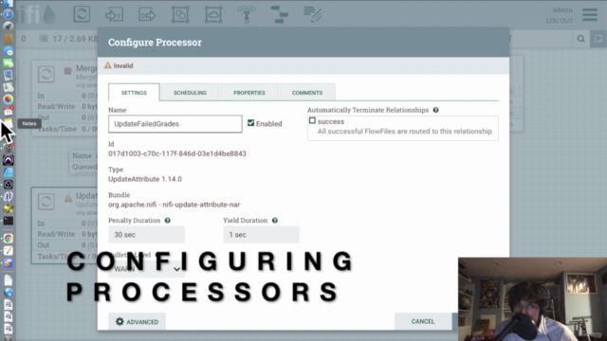Select the Processor component icon in NiFi toolbar
The image size is (607, 341).
(x=82, y=14)
